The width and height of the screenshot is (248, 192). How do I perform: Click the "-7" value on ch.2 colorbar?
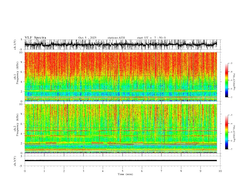(x=231, y=149)
